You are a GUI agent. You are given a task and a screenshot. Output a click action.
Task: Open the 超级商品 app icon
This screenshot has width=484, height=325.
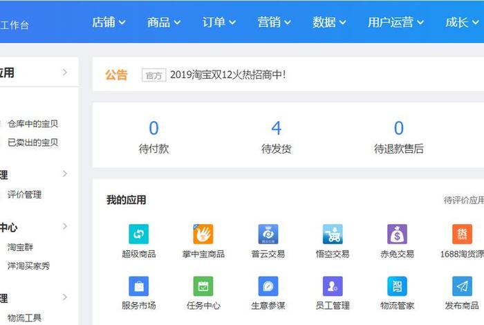(138, 234)
